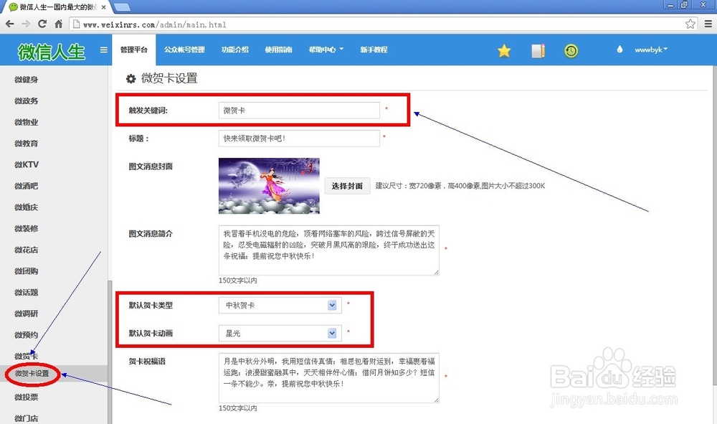
Task: Open the hamburger menu next to 微信人生 logo
Action: (x=103, y=50)
